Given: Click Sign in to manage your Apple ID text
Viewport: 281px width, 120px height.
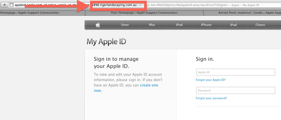Looking at the screenshot, I should 116,63.
